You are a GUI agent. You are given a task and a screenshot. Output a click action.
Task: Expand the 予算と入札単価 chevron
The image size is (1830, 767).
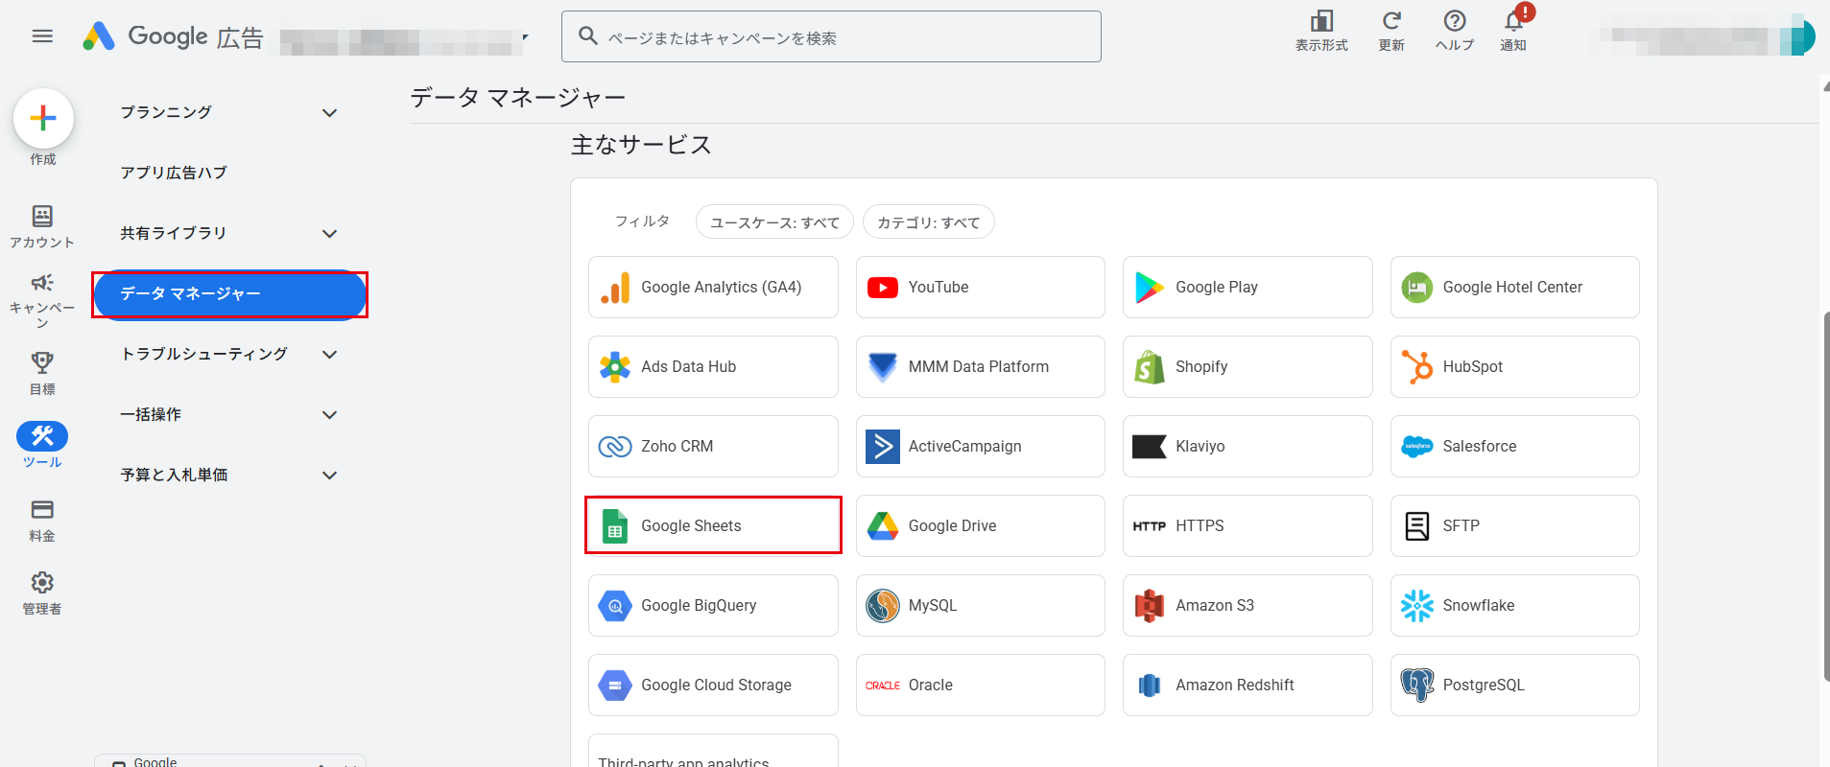click(330, 476)
